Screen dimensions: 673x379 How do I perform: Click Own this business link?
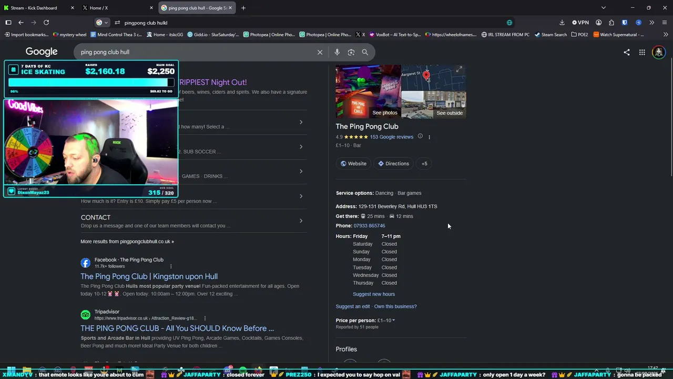pyautogui.click(x=395, y=306)
